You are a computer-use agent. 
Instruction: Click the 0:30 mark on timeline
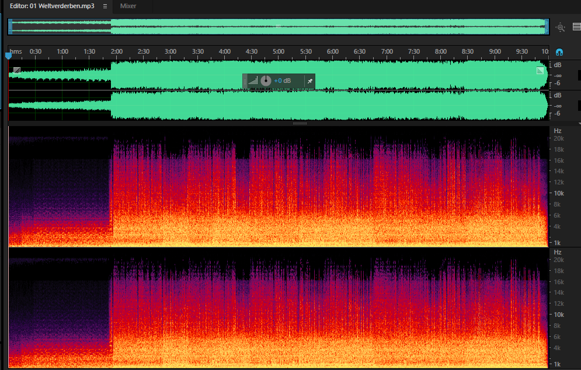point(36,51)
